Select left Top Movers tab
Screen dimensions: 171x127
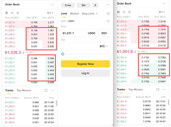[24, 90]
